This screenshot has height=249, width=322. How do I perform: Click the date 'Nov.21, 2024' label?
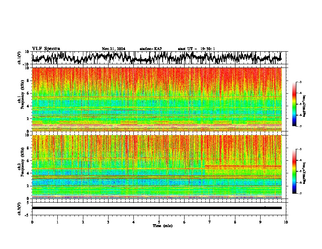pyautogui.click(x=113, y=49)
